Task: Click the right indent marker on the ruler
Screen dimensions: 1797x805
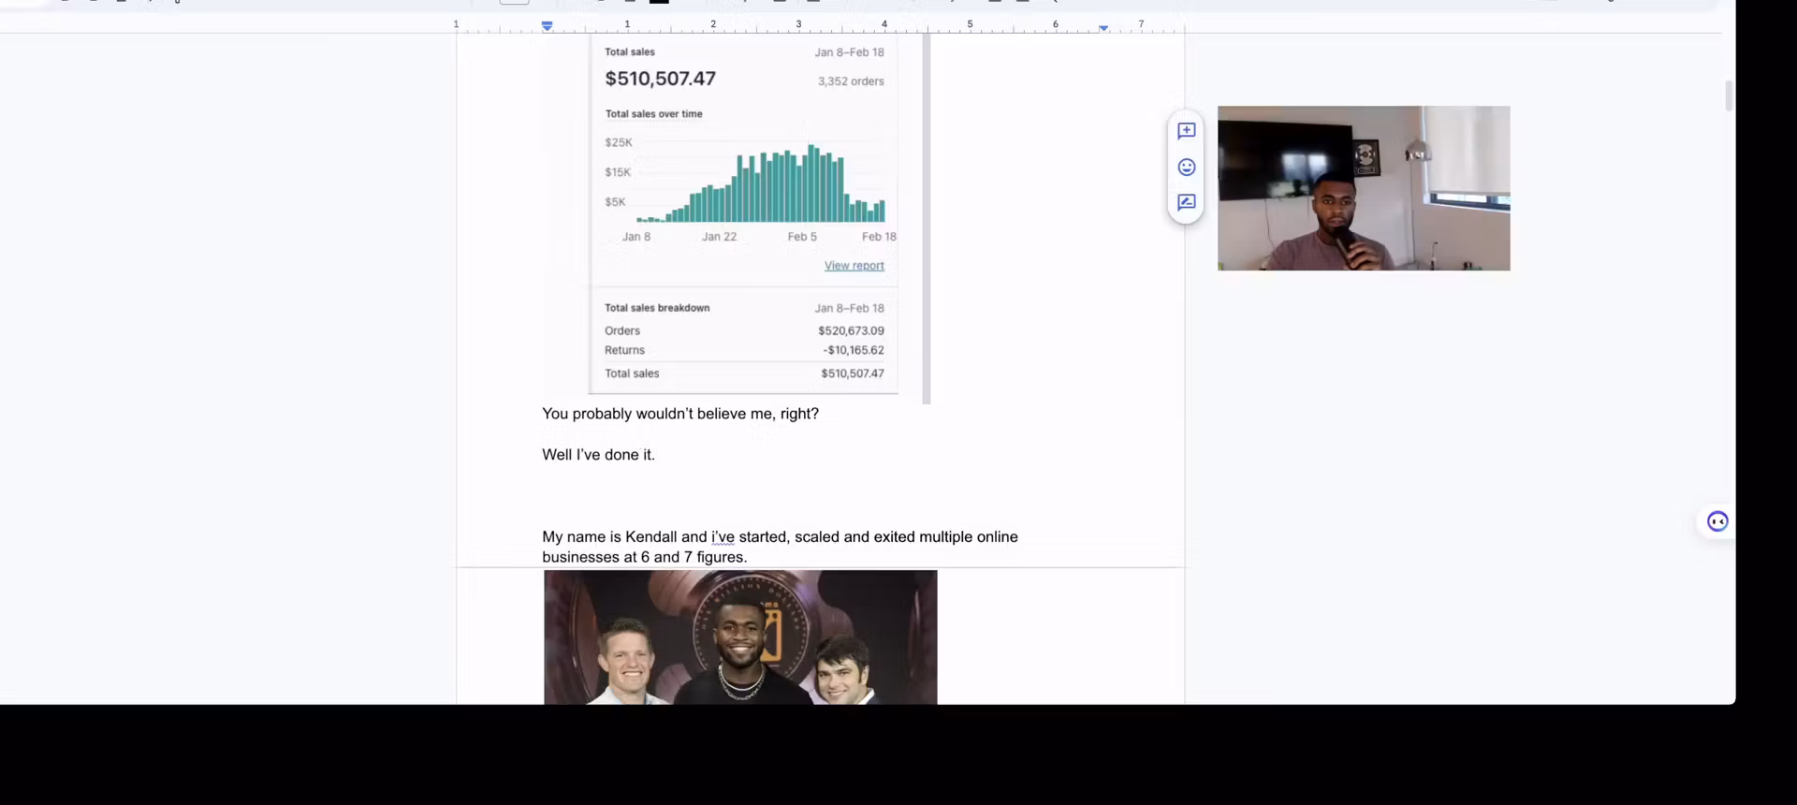Action: coord(1103,28)
